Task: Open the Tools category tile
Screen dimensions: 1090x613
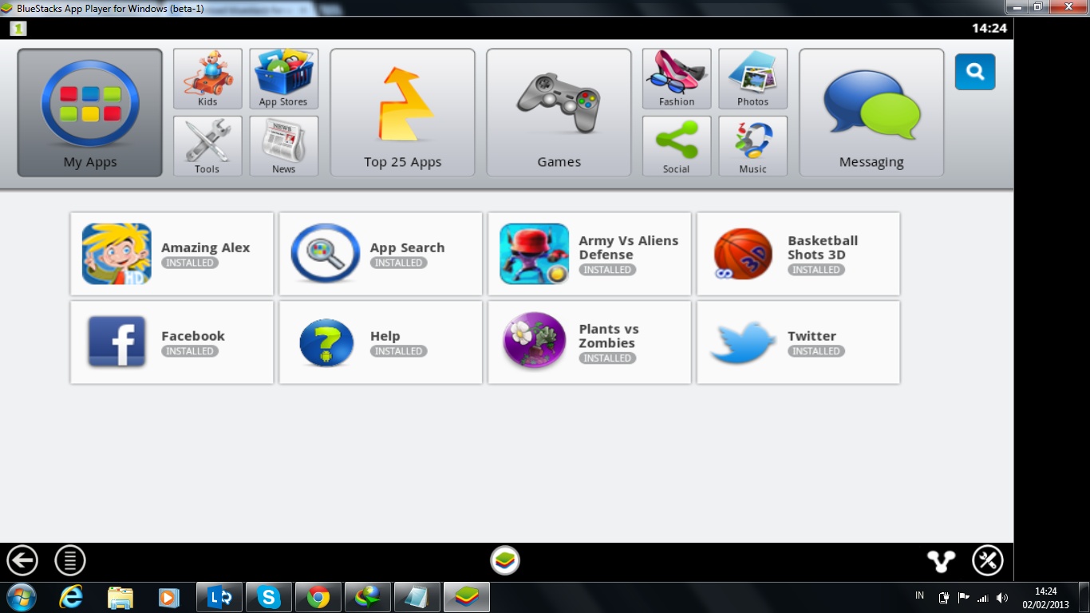Action: [207, 146]
